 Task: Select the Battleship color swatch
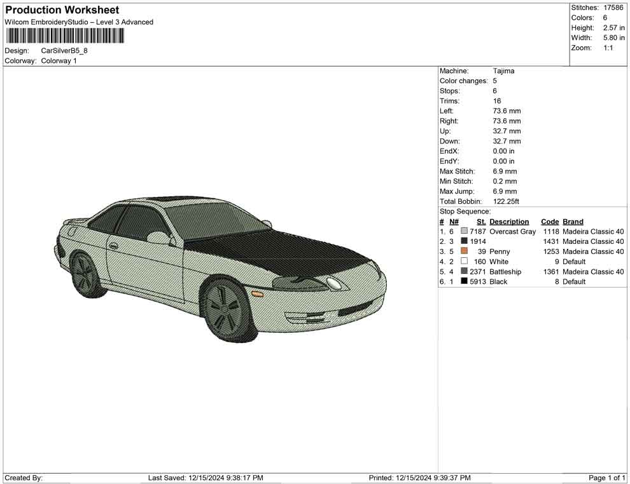[x=464, y=272]
